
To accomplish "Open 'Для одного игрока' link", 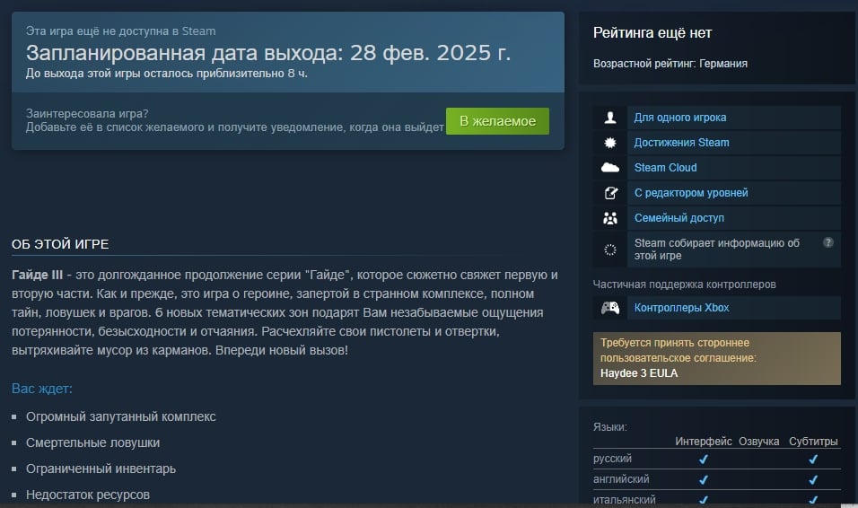I will 680,118.
